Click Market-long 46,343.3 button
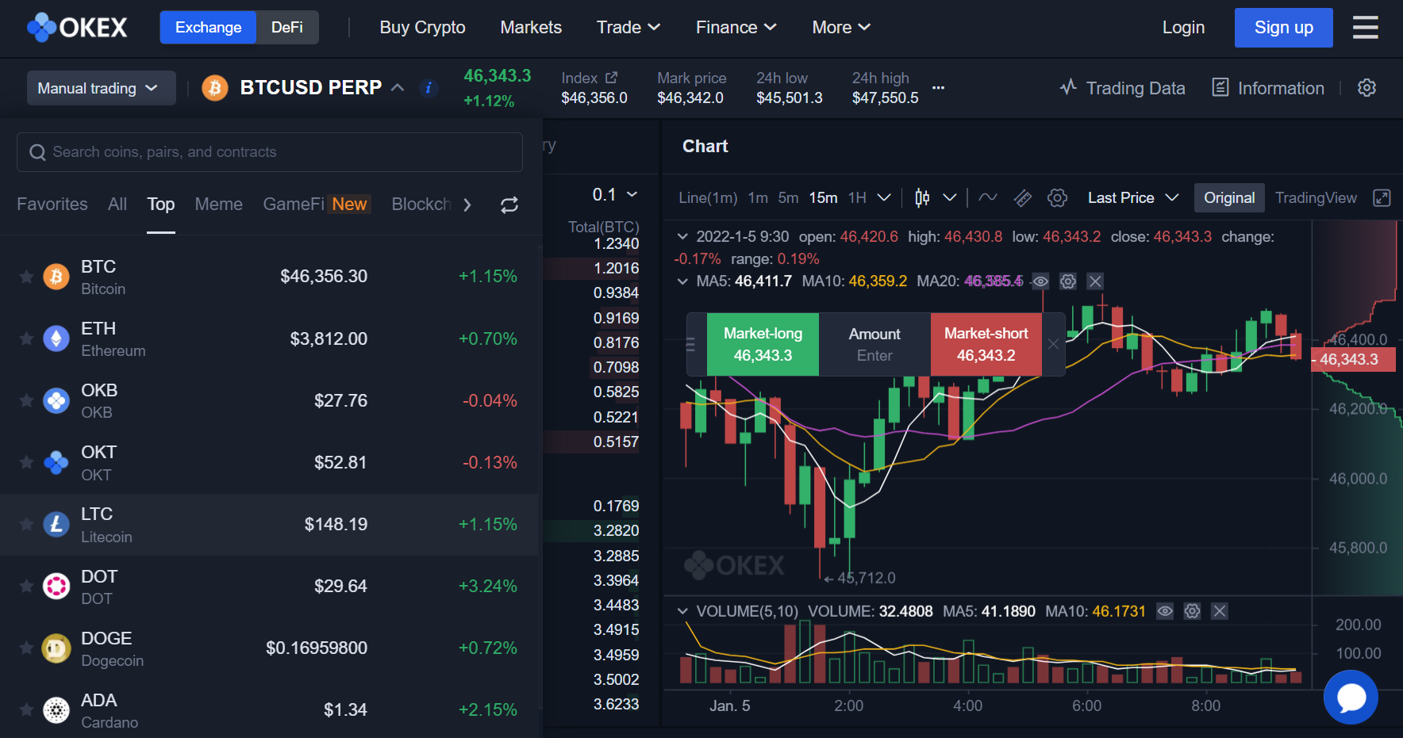The width and height of the screenshot is (1403, 738). [763, 344]
